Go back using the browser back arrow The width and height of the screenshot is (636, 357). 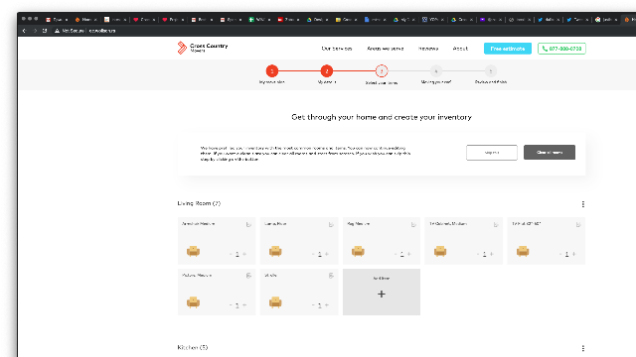pyautogui.click(x=24, y=31)
